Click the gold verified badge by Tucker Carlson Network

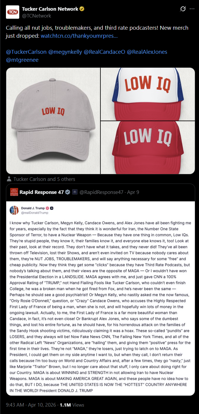click(82, 9)
